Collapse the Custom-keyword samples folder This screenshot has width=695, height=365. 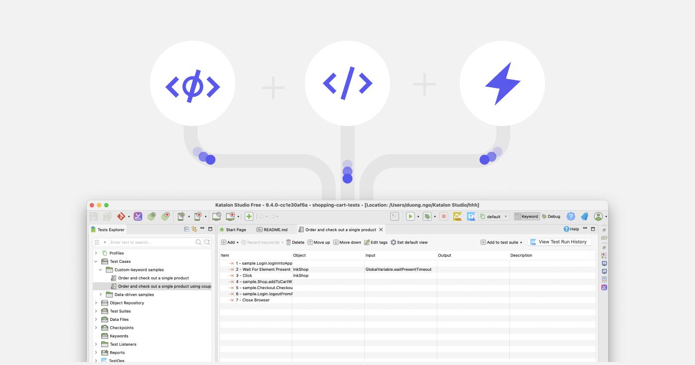(x=101, y=269)
